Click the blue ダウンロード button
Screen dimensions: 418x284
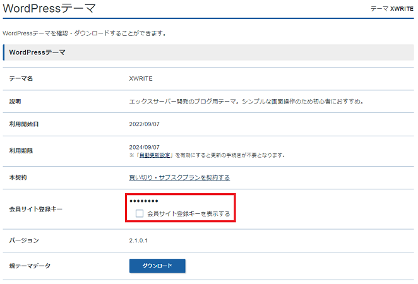[157, 266]
